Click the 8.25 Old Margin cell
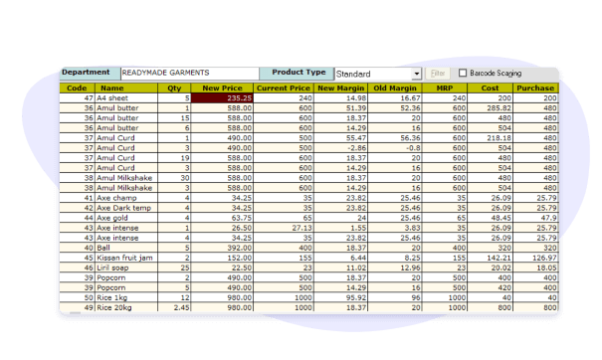The width and height of the screenshot is (602, 360). [395, 258]
